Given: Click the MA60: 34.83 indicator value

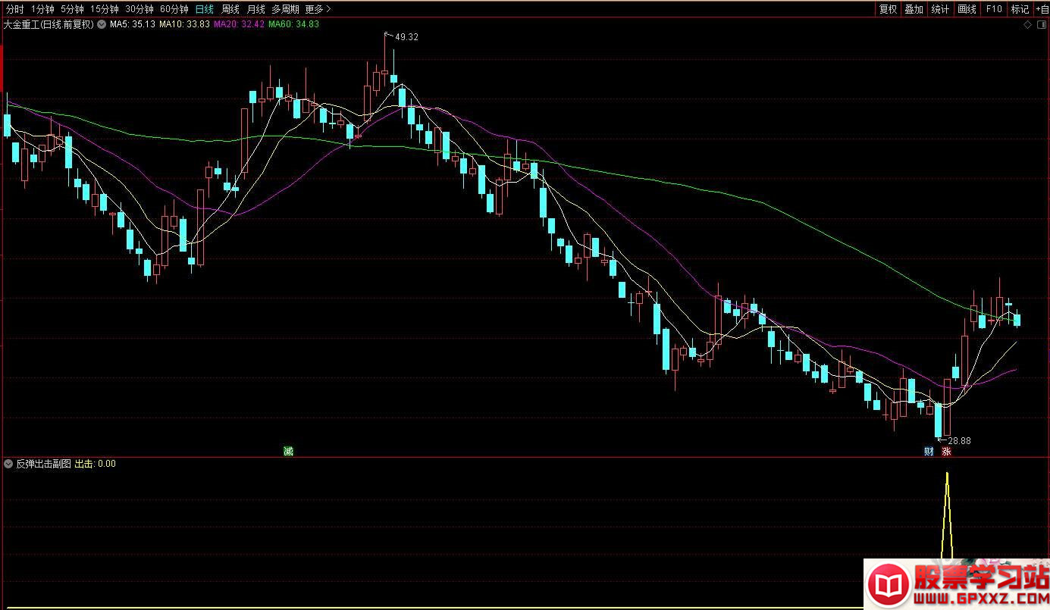Looking at the screenshot, I should pyautogui.click(x=294, y=24).
